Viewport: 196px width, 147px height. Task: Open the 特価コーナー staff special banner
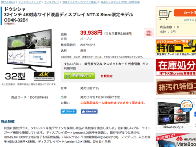(176, 48)
